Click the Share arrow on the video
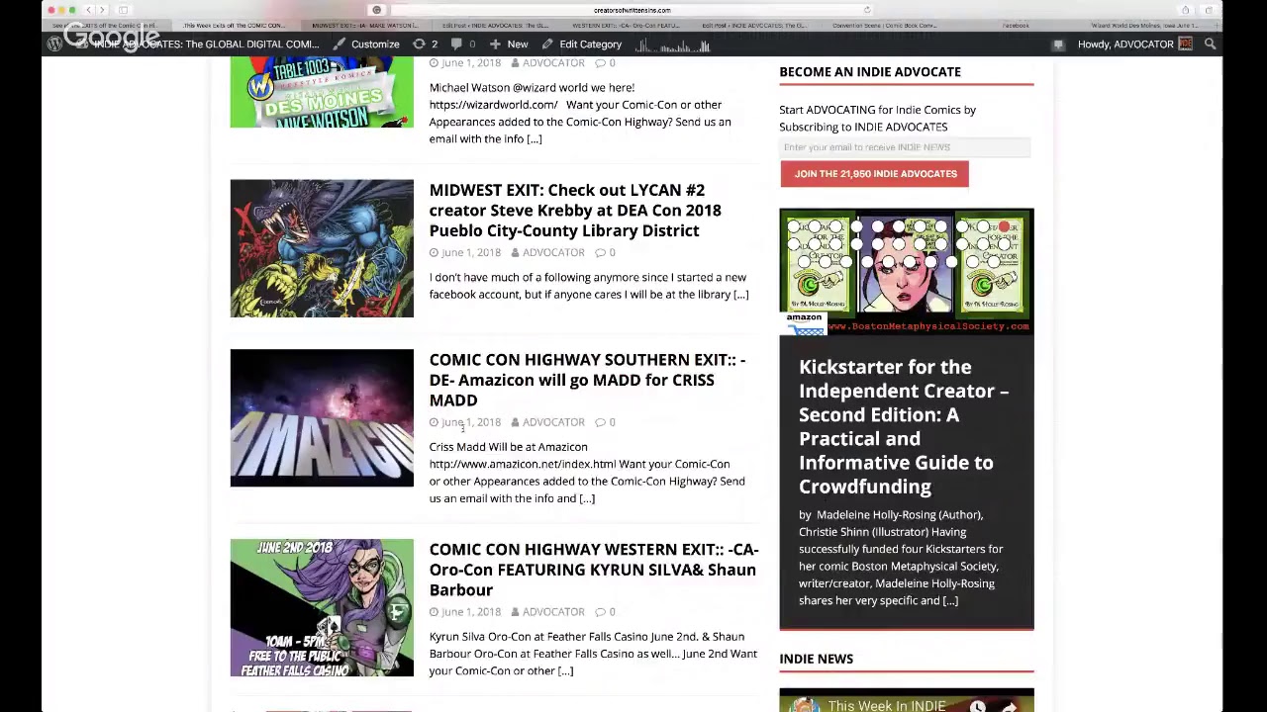Screen dimensions: 1267x712 tap(1009, 706)
